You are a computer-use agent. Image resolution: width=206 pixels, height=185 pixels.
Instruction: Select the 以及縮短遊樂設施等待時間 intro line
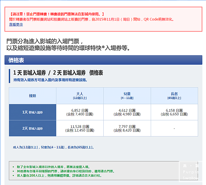[68, 48]
